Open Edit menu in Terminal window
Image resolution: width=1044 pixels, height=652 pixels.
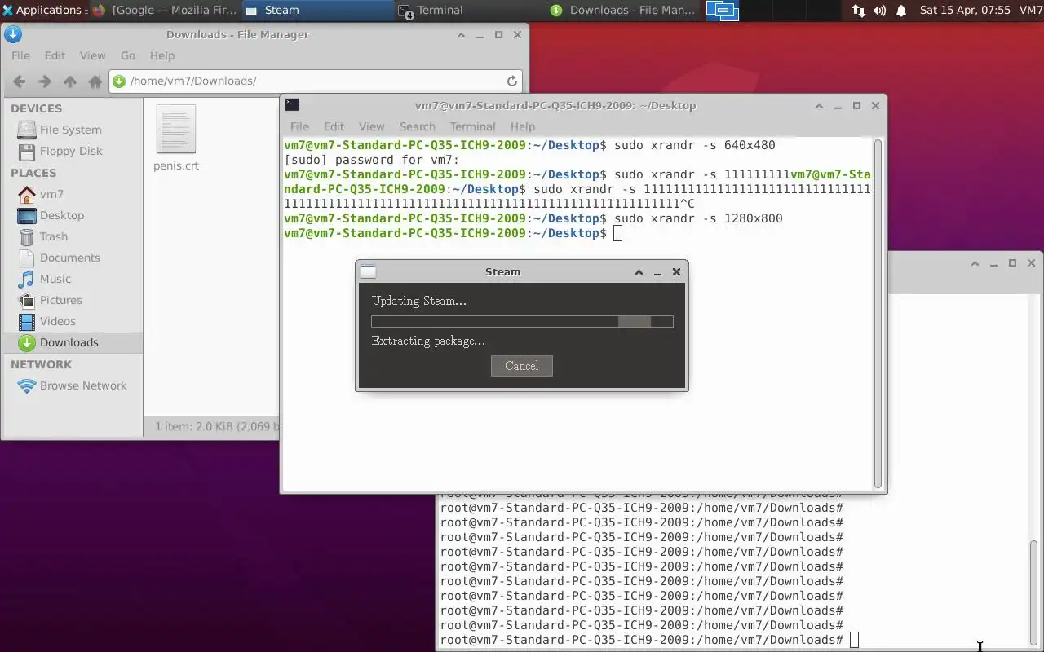[334, 126]
